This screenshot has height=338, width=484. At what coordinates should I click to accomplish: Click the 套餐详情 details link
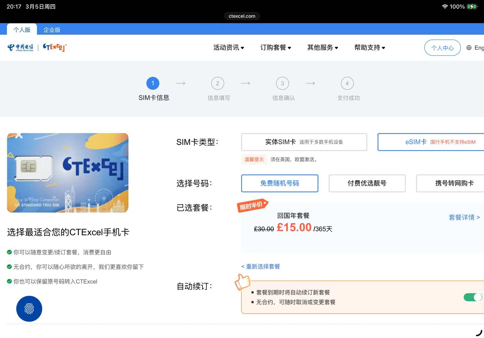tap(464, 217)
